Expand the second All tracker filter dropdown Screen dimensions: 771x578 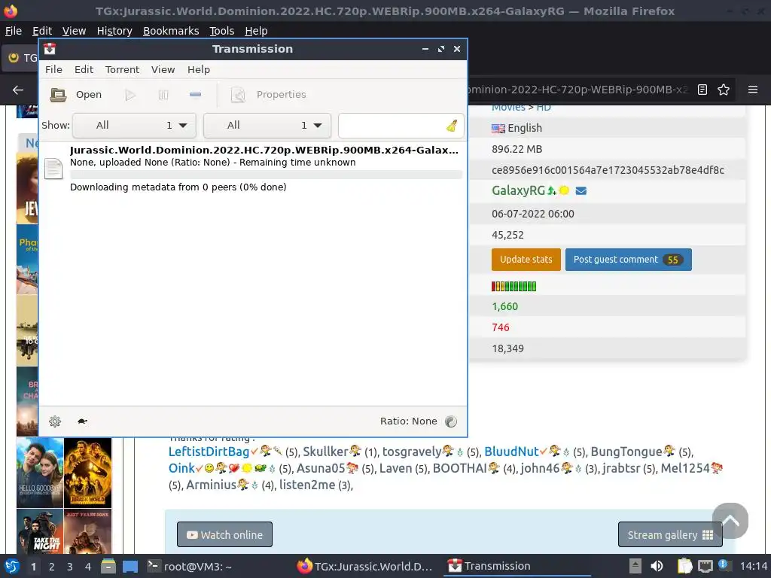267,126
